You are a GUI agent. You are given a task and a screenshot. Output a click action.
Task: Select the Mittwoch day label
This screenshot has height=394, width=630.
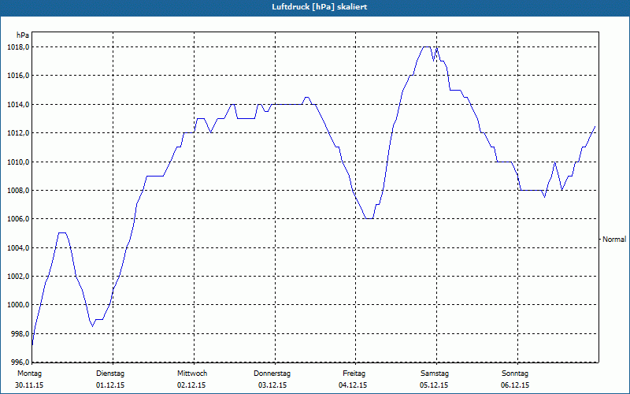tap(192, 374)
